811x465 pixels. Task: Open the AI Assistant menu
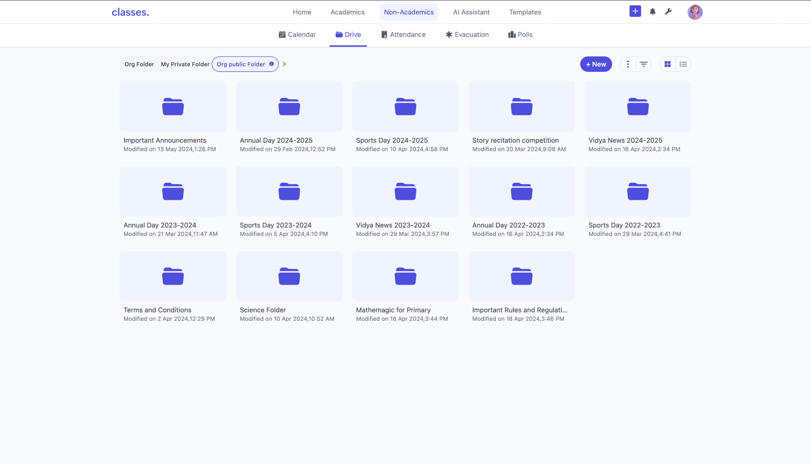tap(471, 12)
